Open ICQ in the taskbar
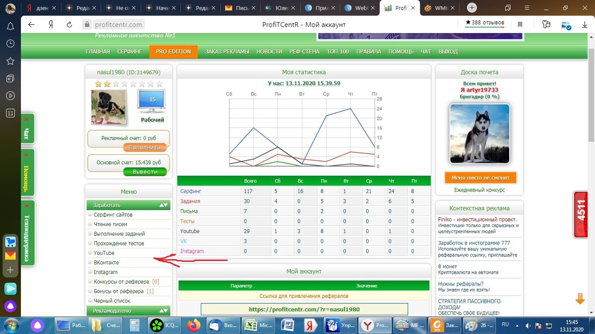 165,325
